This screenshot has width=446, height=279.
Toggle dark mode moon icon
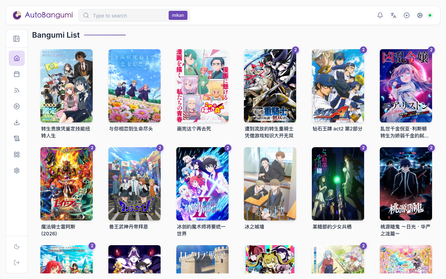tap(17, 247)
